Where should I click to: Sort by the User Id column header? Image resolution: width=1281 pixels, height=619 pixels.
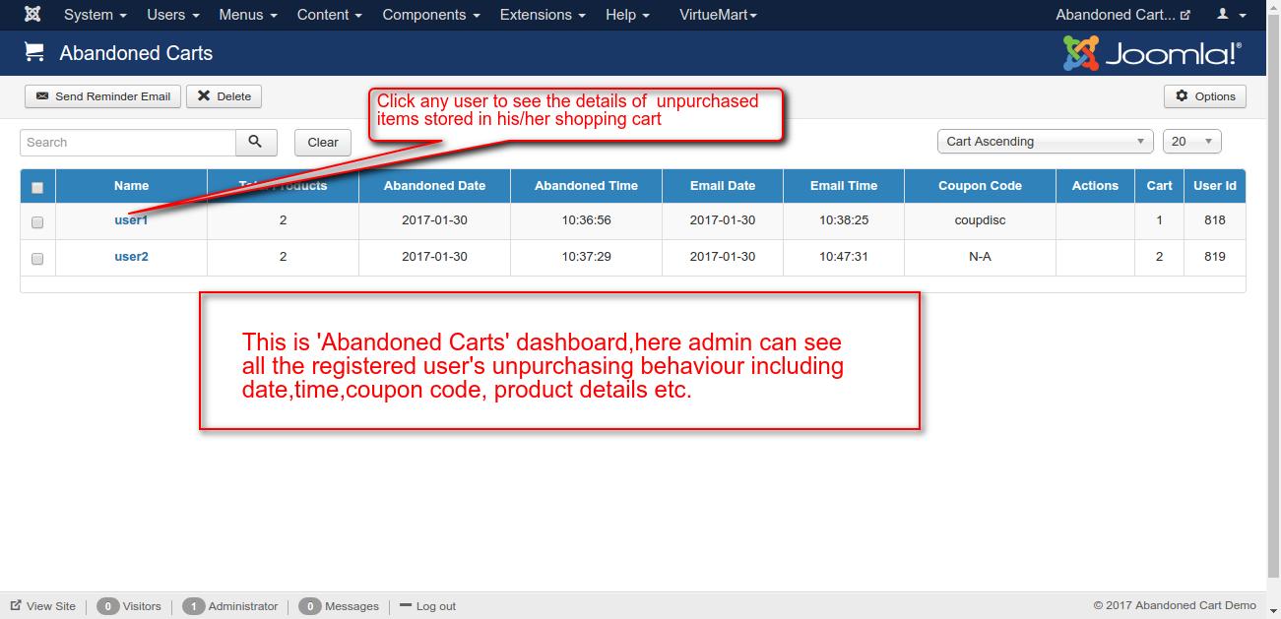point(1215,186)
